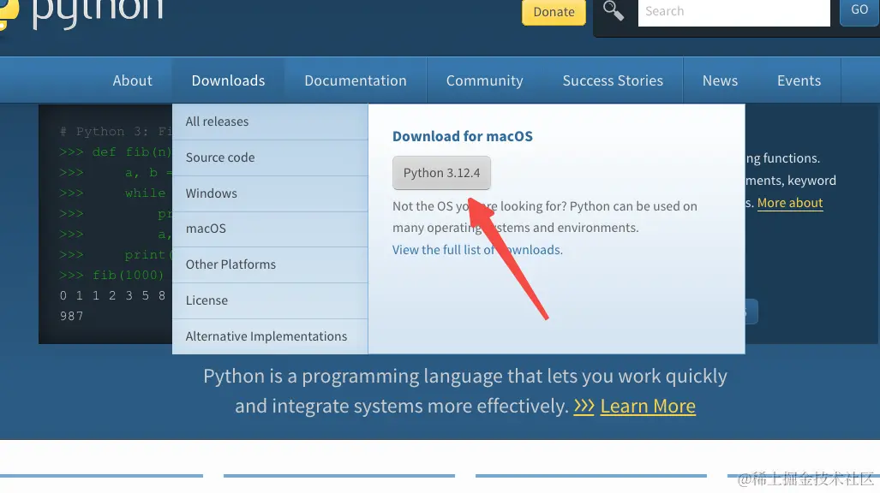Select Windows downloads
The width and height of the screenshot is (880, 493).
[x=211, y=193]
